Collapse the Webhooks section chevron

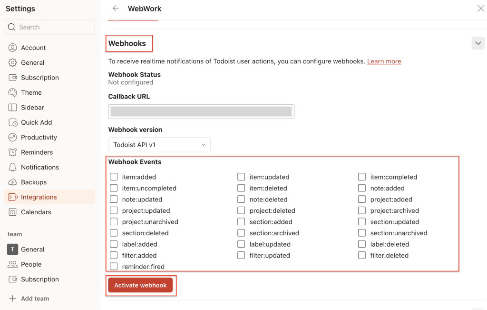478,43
